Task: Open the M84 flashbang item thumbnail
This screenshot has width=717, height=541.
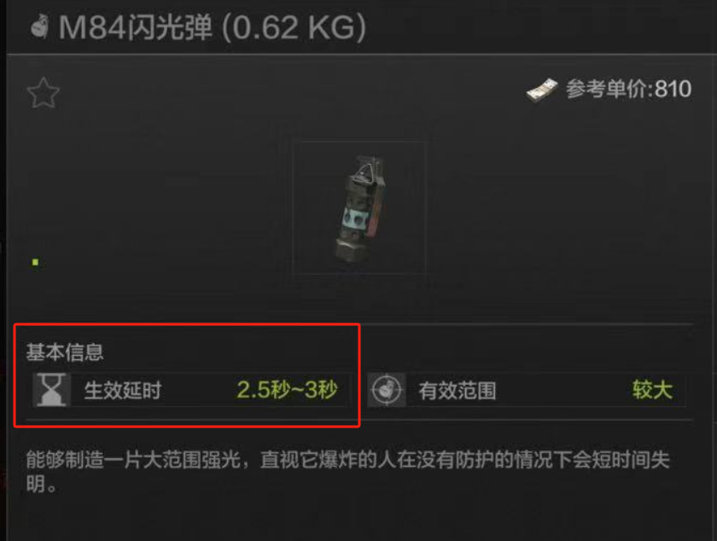Action: [x=358, y=207]
